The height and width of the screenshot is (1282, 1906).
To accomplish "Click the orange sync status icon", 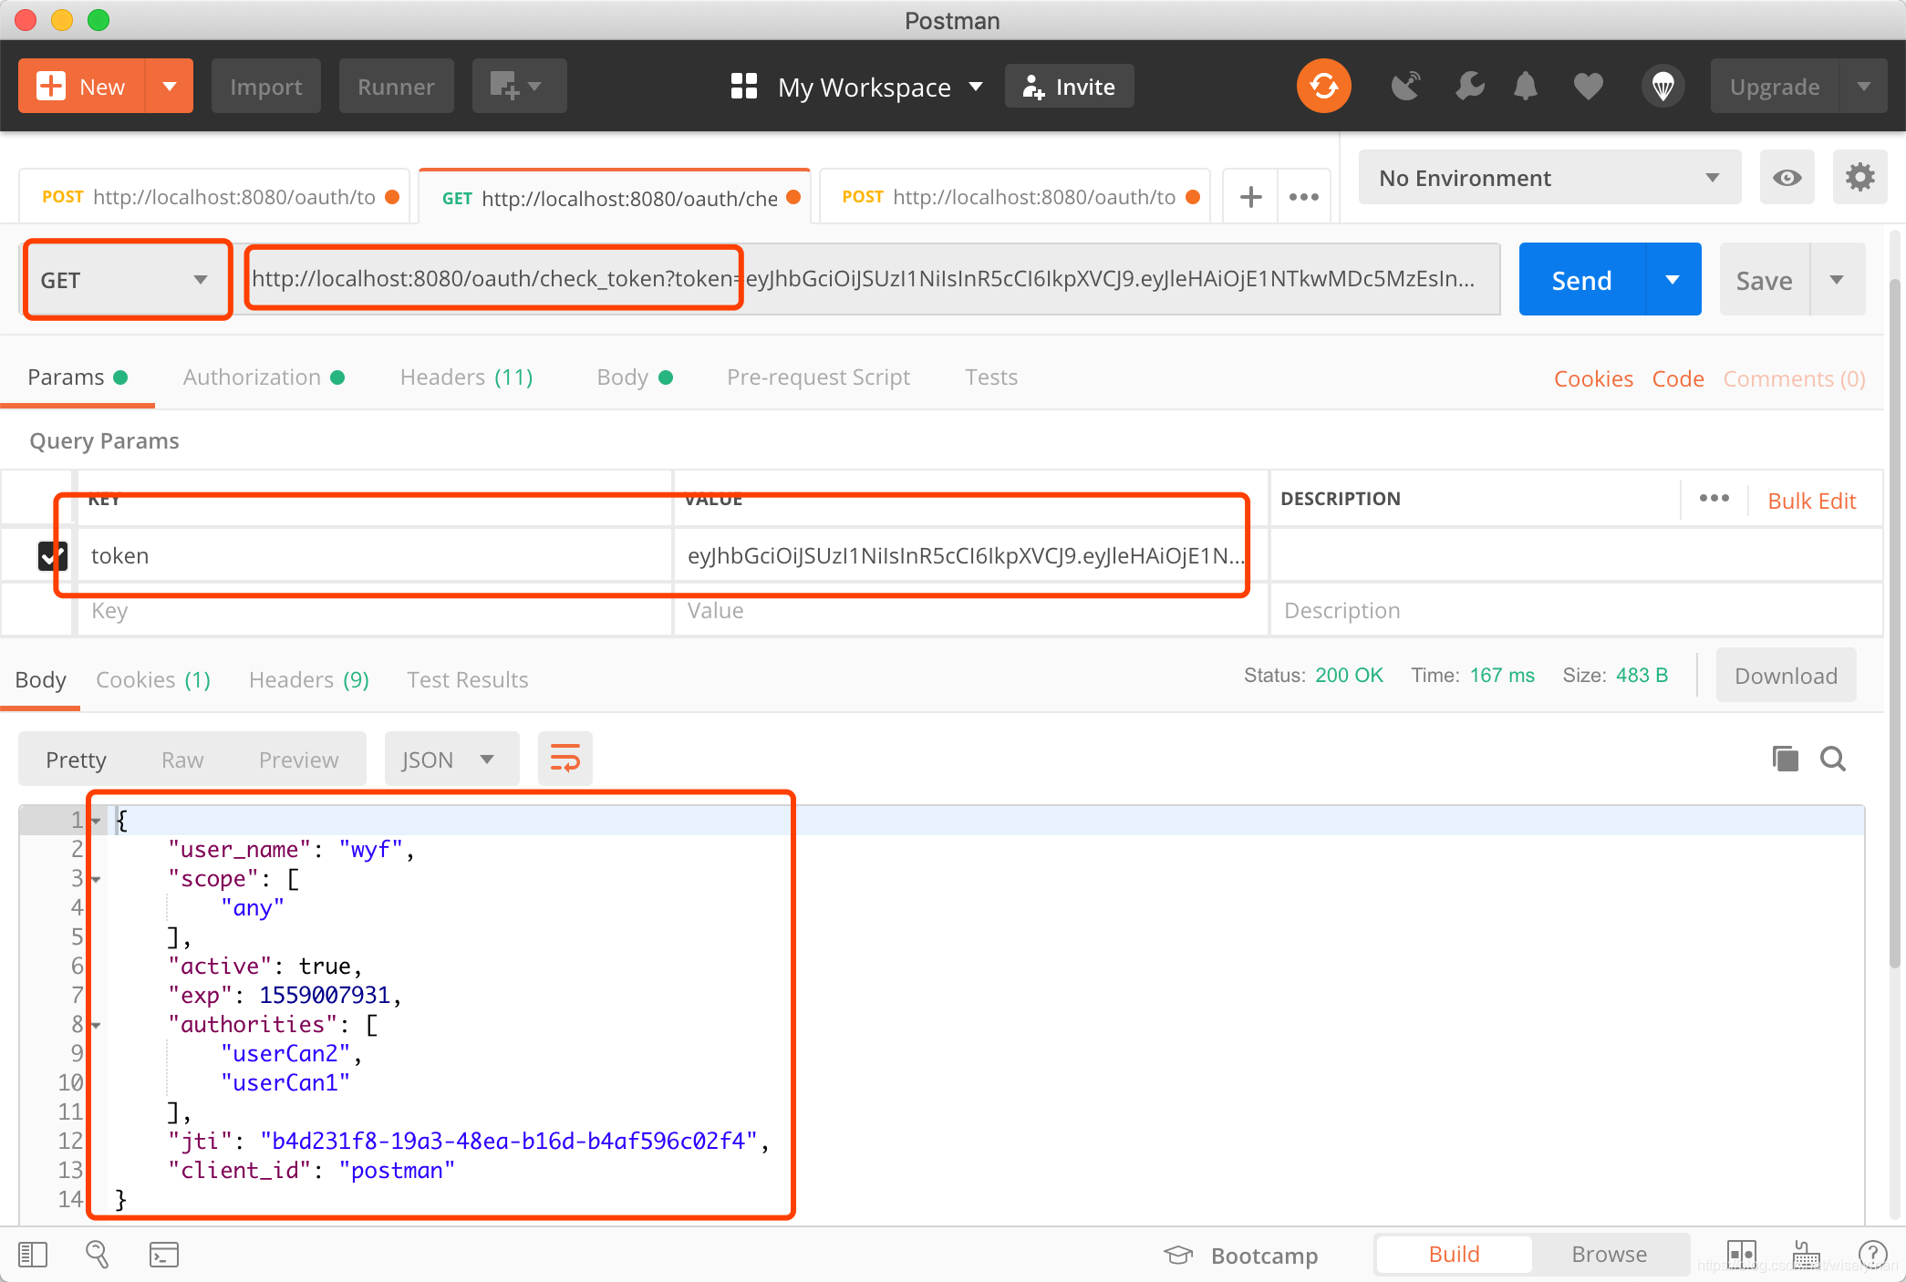I will coord(1323,87).
